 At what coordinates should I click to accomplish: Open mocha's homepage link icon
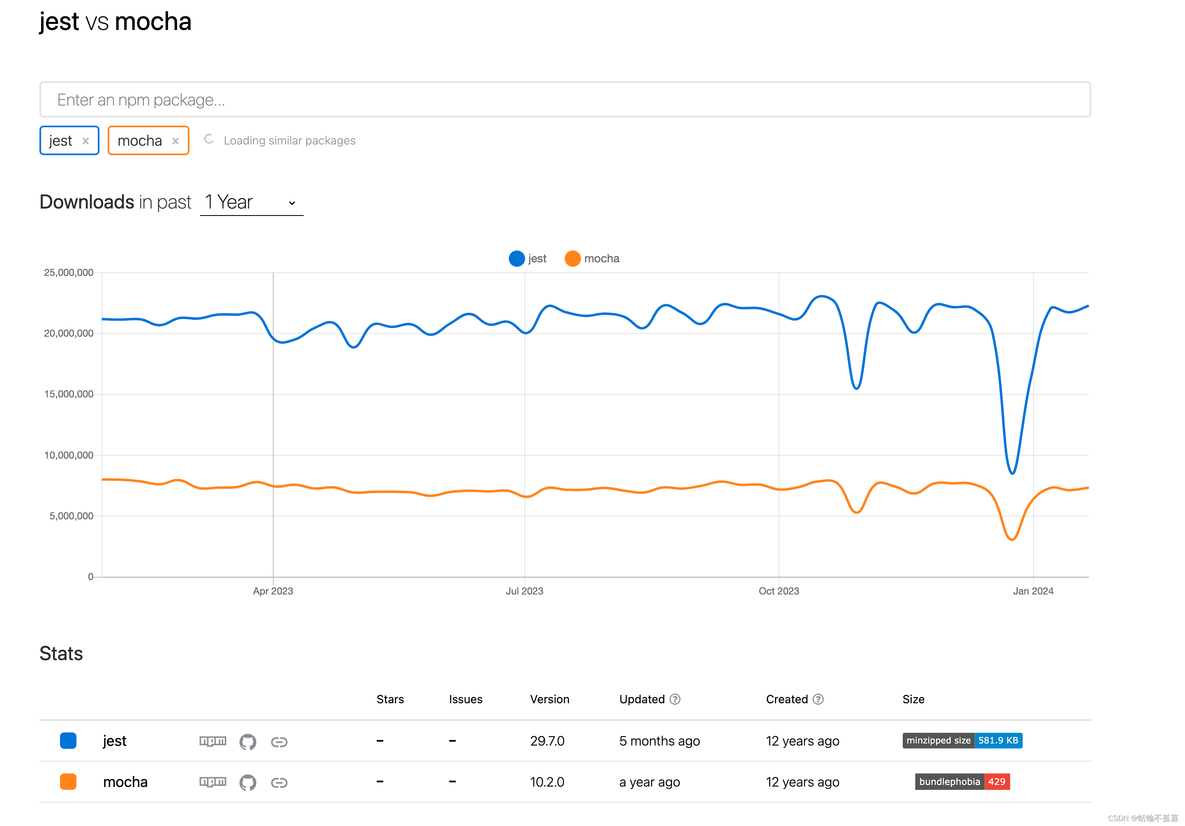coord(279,782)
